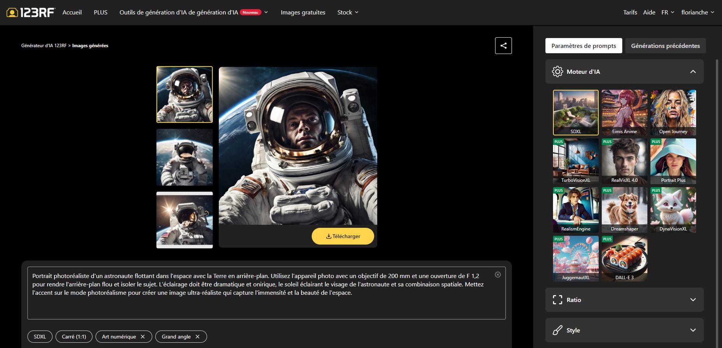Select the TurboVisionXL engine

(576, 161)
